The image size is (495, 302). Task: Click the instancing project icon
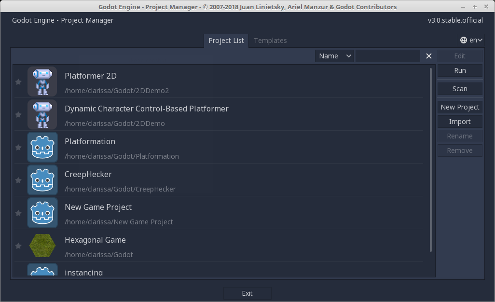click(x=42, y=270)
